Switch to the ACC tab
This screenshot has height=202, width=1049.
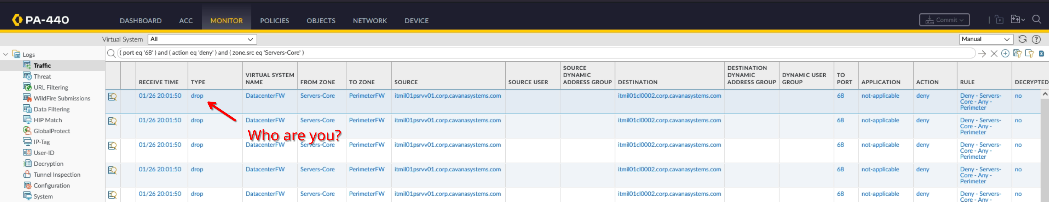(186, 20)
